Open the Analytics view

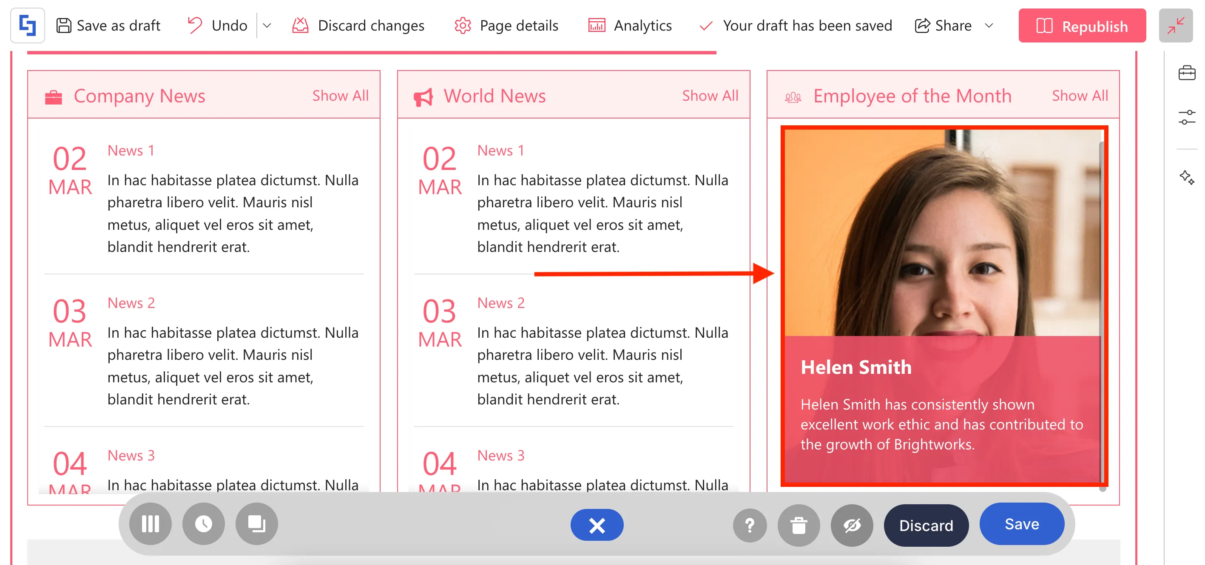pyautogui.click(x=630, y=26)
